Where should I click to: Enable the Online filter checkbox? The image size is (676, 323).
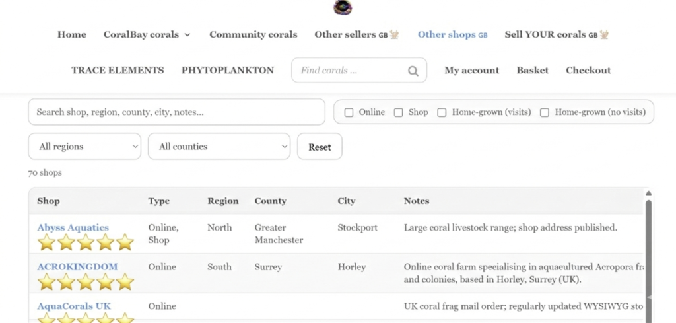tap(349, 112)
